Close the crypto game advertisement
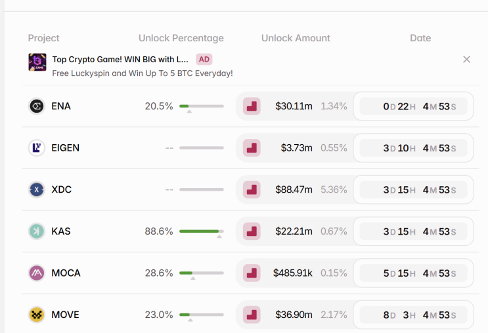Viewport: 488px width, 333px height. coord(466,60)
